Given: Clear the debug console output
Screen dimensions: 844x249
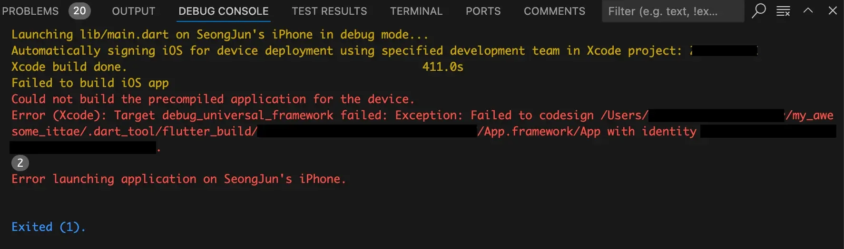Looking at the screenshot, I should pos(783,11).
